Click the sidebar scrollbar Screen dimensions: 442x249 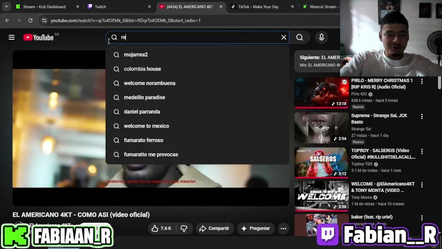pyautogui.click(x=439, y=83)
